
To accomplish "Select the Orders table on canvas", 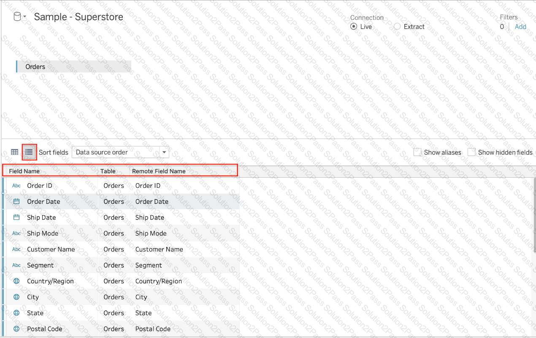I will point(73,67).
